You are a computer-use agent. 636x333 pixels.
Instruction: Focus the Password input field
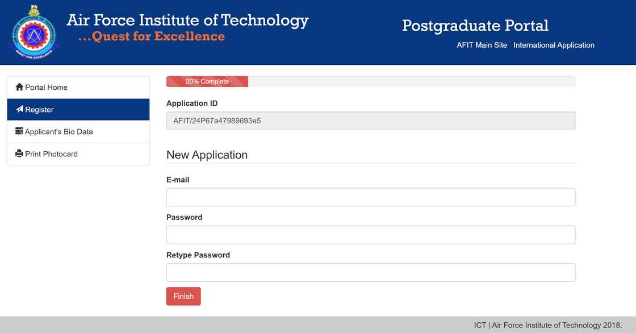[370, 234]
